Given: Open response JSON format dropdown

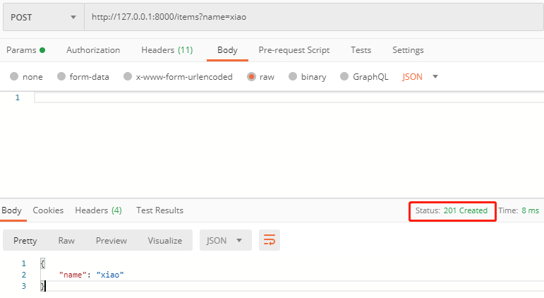Looking at the screenshot, I should coord(225,241).
